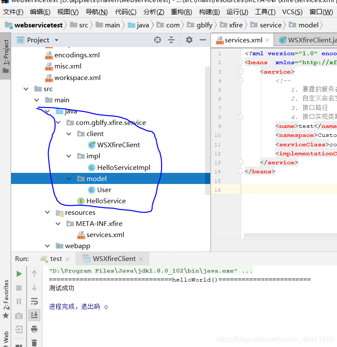337x347 pixels.
Task: Collapse the service tag via gutter fold marker
Action: [x=241, y=71]
